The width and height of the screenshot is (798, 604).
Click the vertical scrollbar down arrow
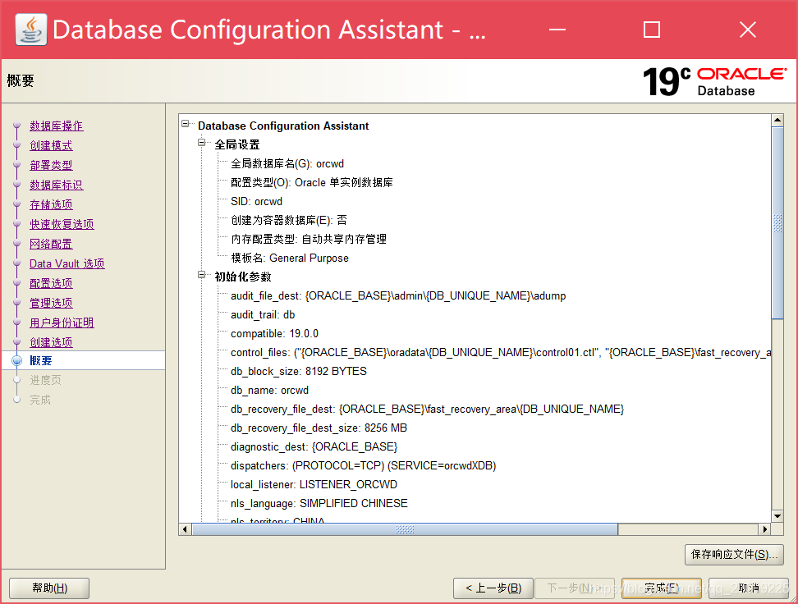coord(777,516)
